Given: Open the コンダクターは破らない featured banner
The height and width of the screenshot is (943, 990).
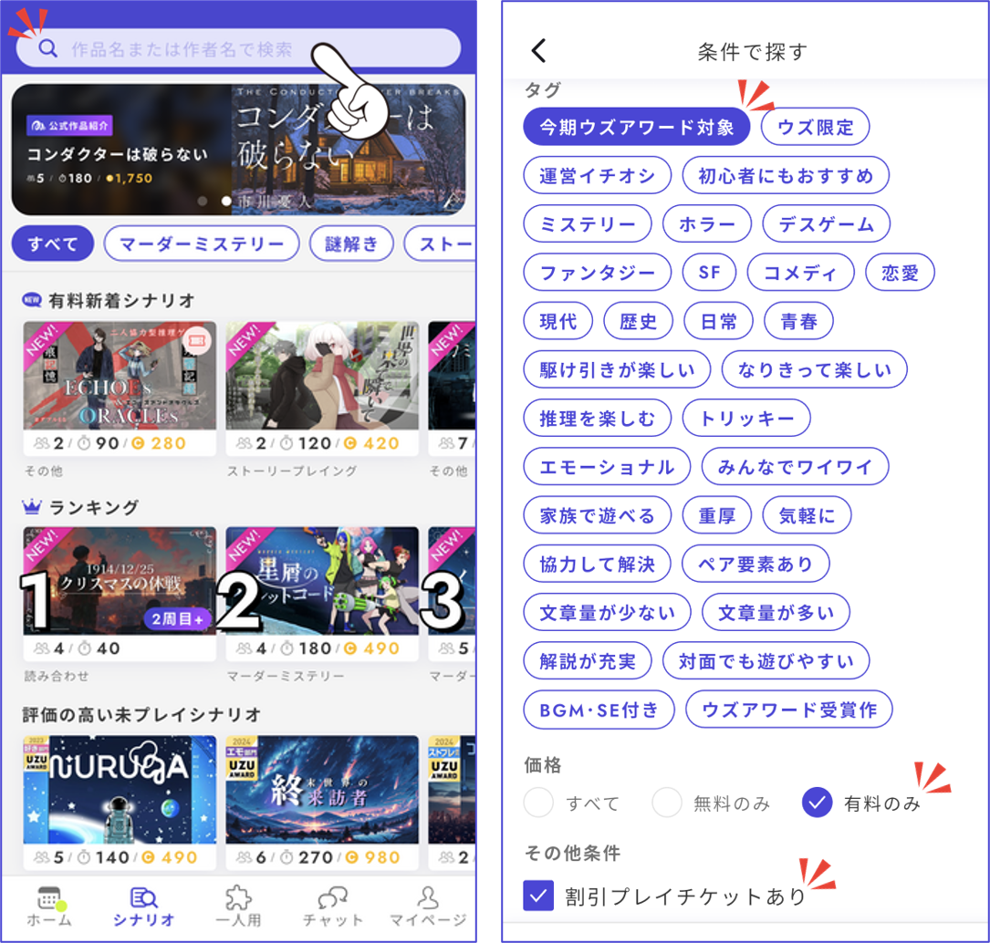Looking at the screenshot, I should [x=237, y=150].
